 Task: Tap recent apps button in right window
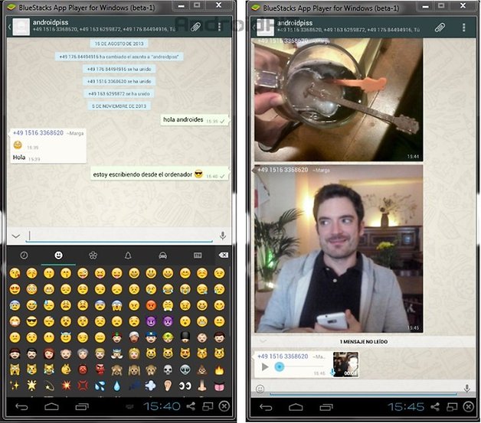pos(326,407)
